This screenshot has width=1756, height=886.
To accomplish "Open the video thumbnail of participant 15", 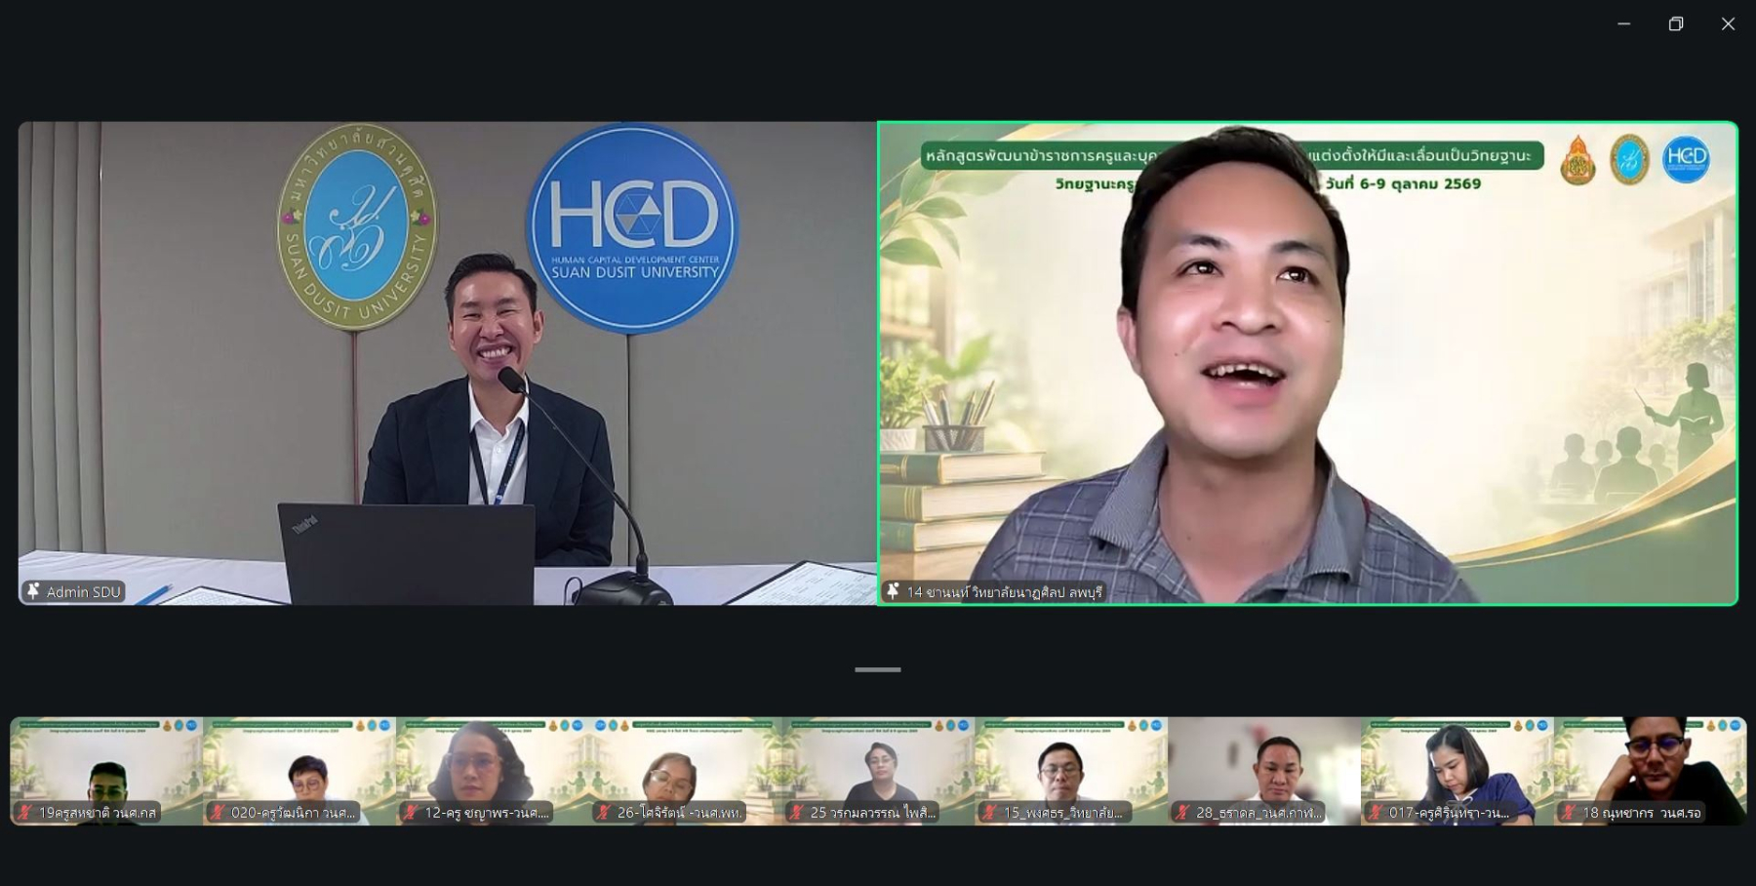I will (1071, 771).
